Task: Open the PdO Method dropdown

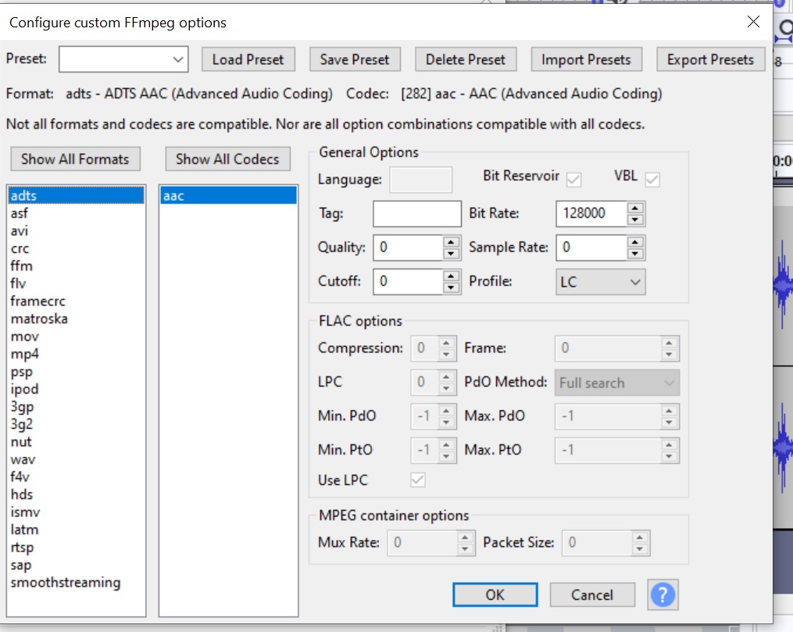Action: 616,383
